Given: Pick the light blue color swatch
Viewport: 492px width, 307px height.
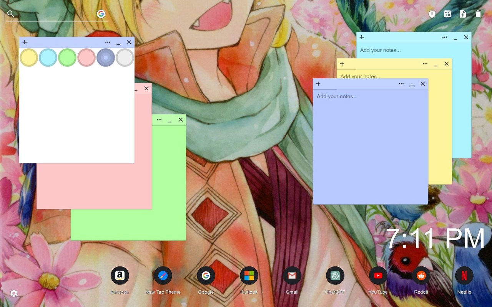Looking at the screenshot, I should point(48,58).
